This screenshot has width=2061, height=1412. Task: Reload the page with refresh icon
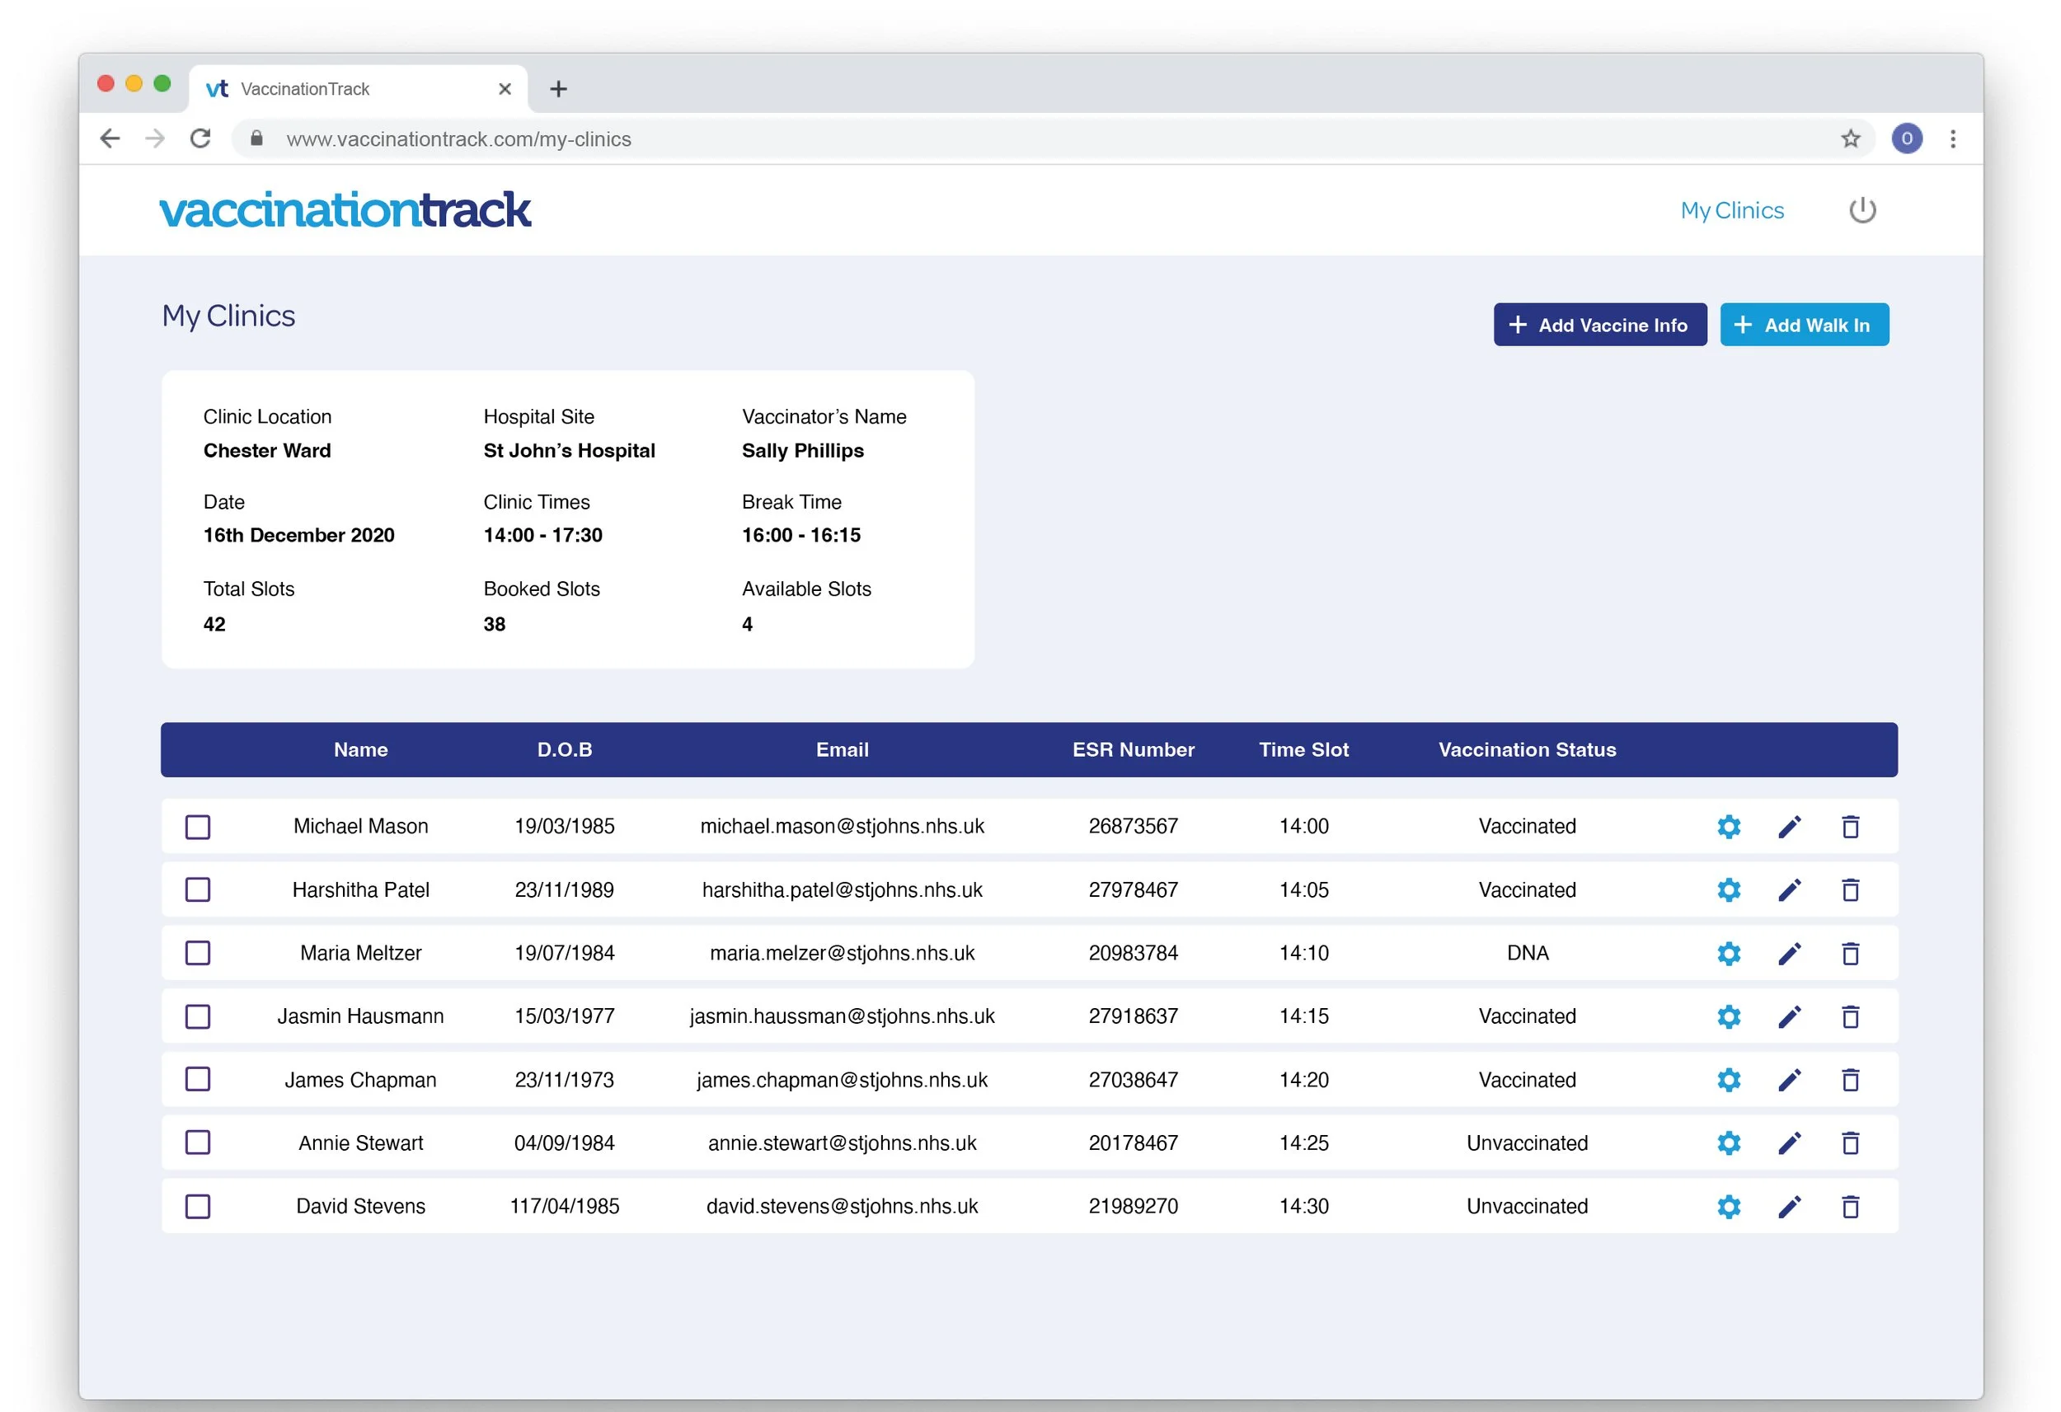(201, 139)
